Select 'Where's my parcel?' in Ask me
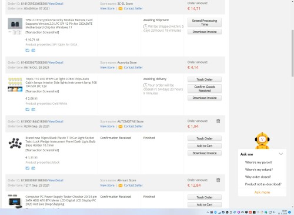Viewport: 294px width, 215px height. pos(259,163)
